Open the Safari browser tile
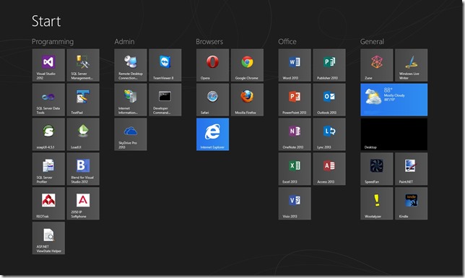Screen dimensions: 465x278 [x=212, y=100]
